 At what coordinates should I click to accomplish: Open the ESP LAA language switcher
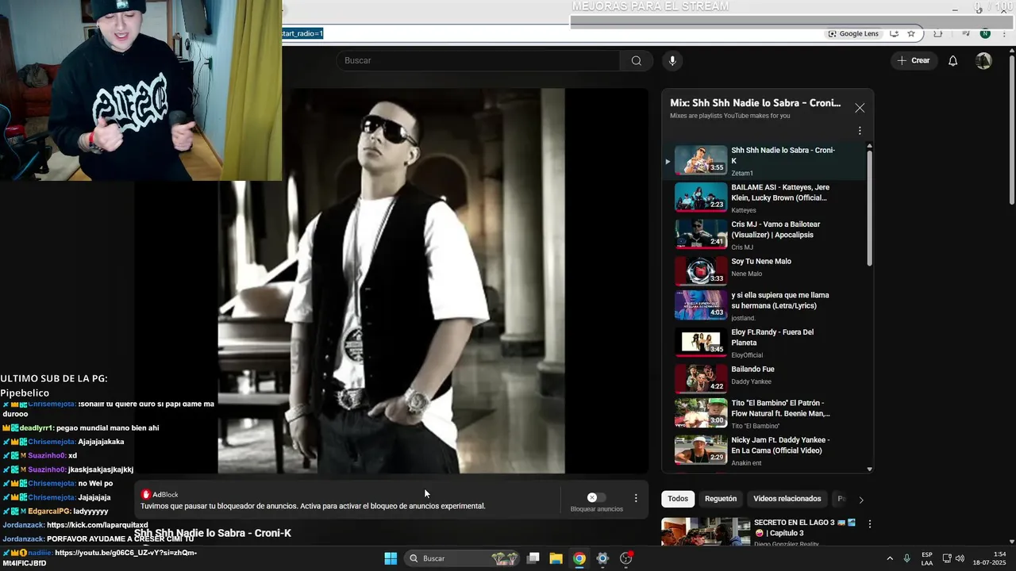(927, 558)
